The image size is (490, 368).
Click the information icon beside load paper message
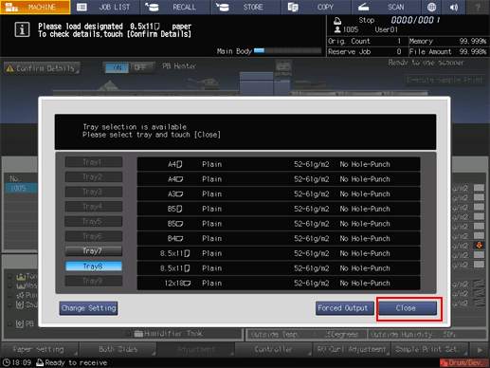[22, 30]
